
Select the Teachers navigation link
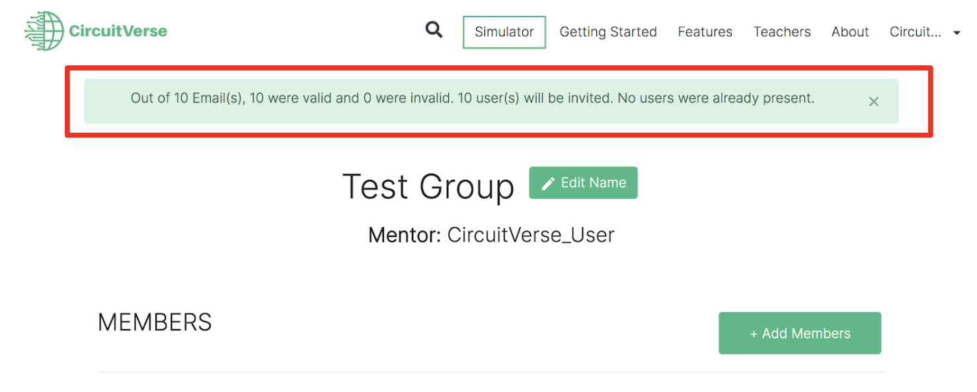pos(782,32)
